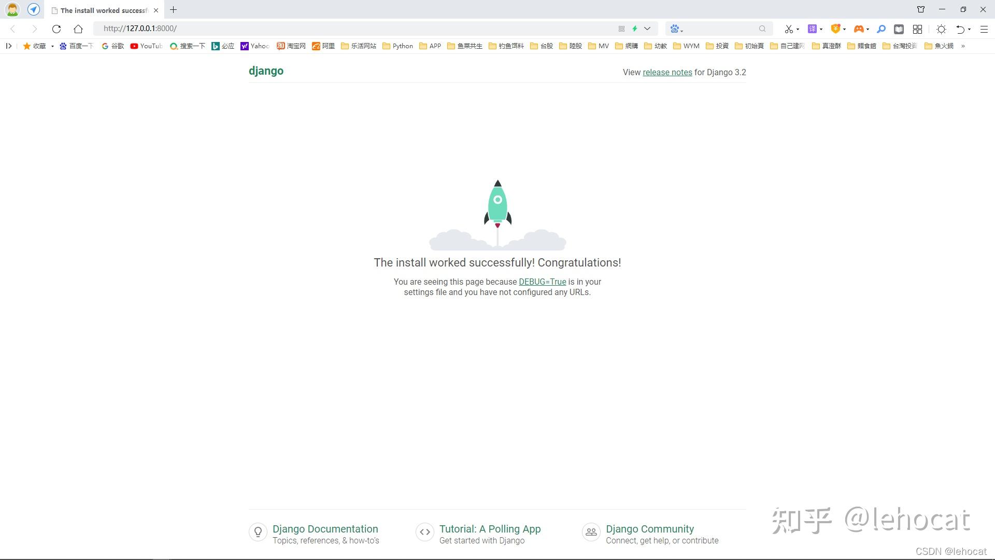This screenshot has width=995, height=560.
Task: Open the Baidu search engine dropdown
Action: [x=676, y=29]
